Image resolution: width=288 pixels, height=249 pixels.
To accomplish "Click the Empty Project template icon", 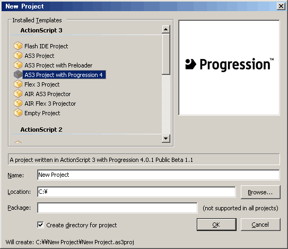I will click(x=18, y=113).
